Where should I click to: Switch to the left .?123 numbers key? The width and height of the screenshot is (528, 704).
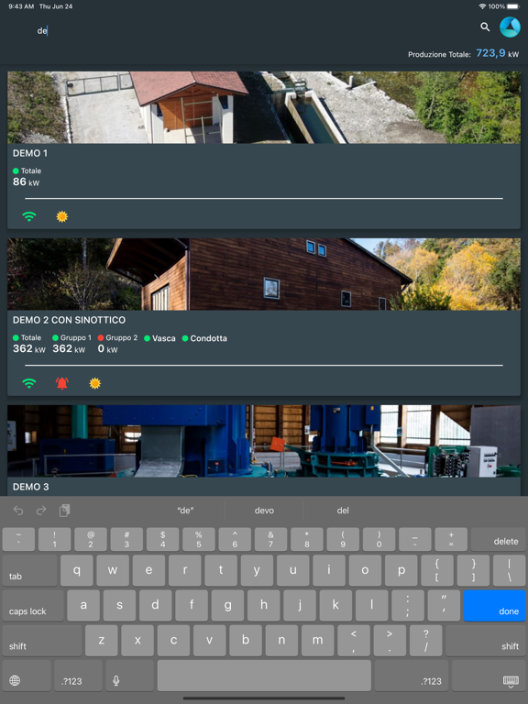point(78,676)
